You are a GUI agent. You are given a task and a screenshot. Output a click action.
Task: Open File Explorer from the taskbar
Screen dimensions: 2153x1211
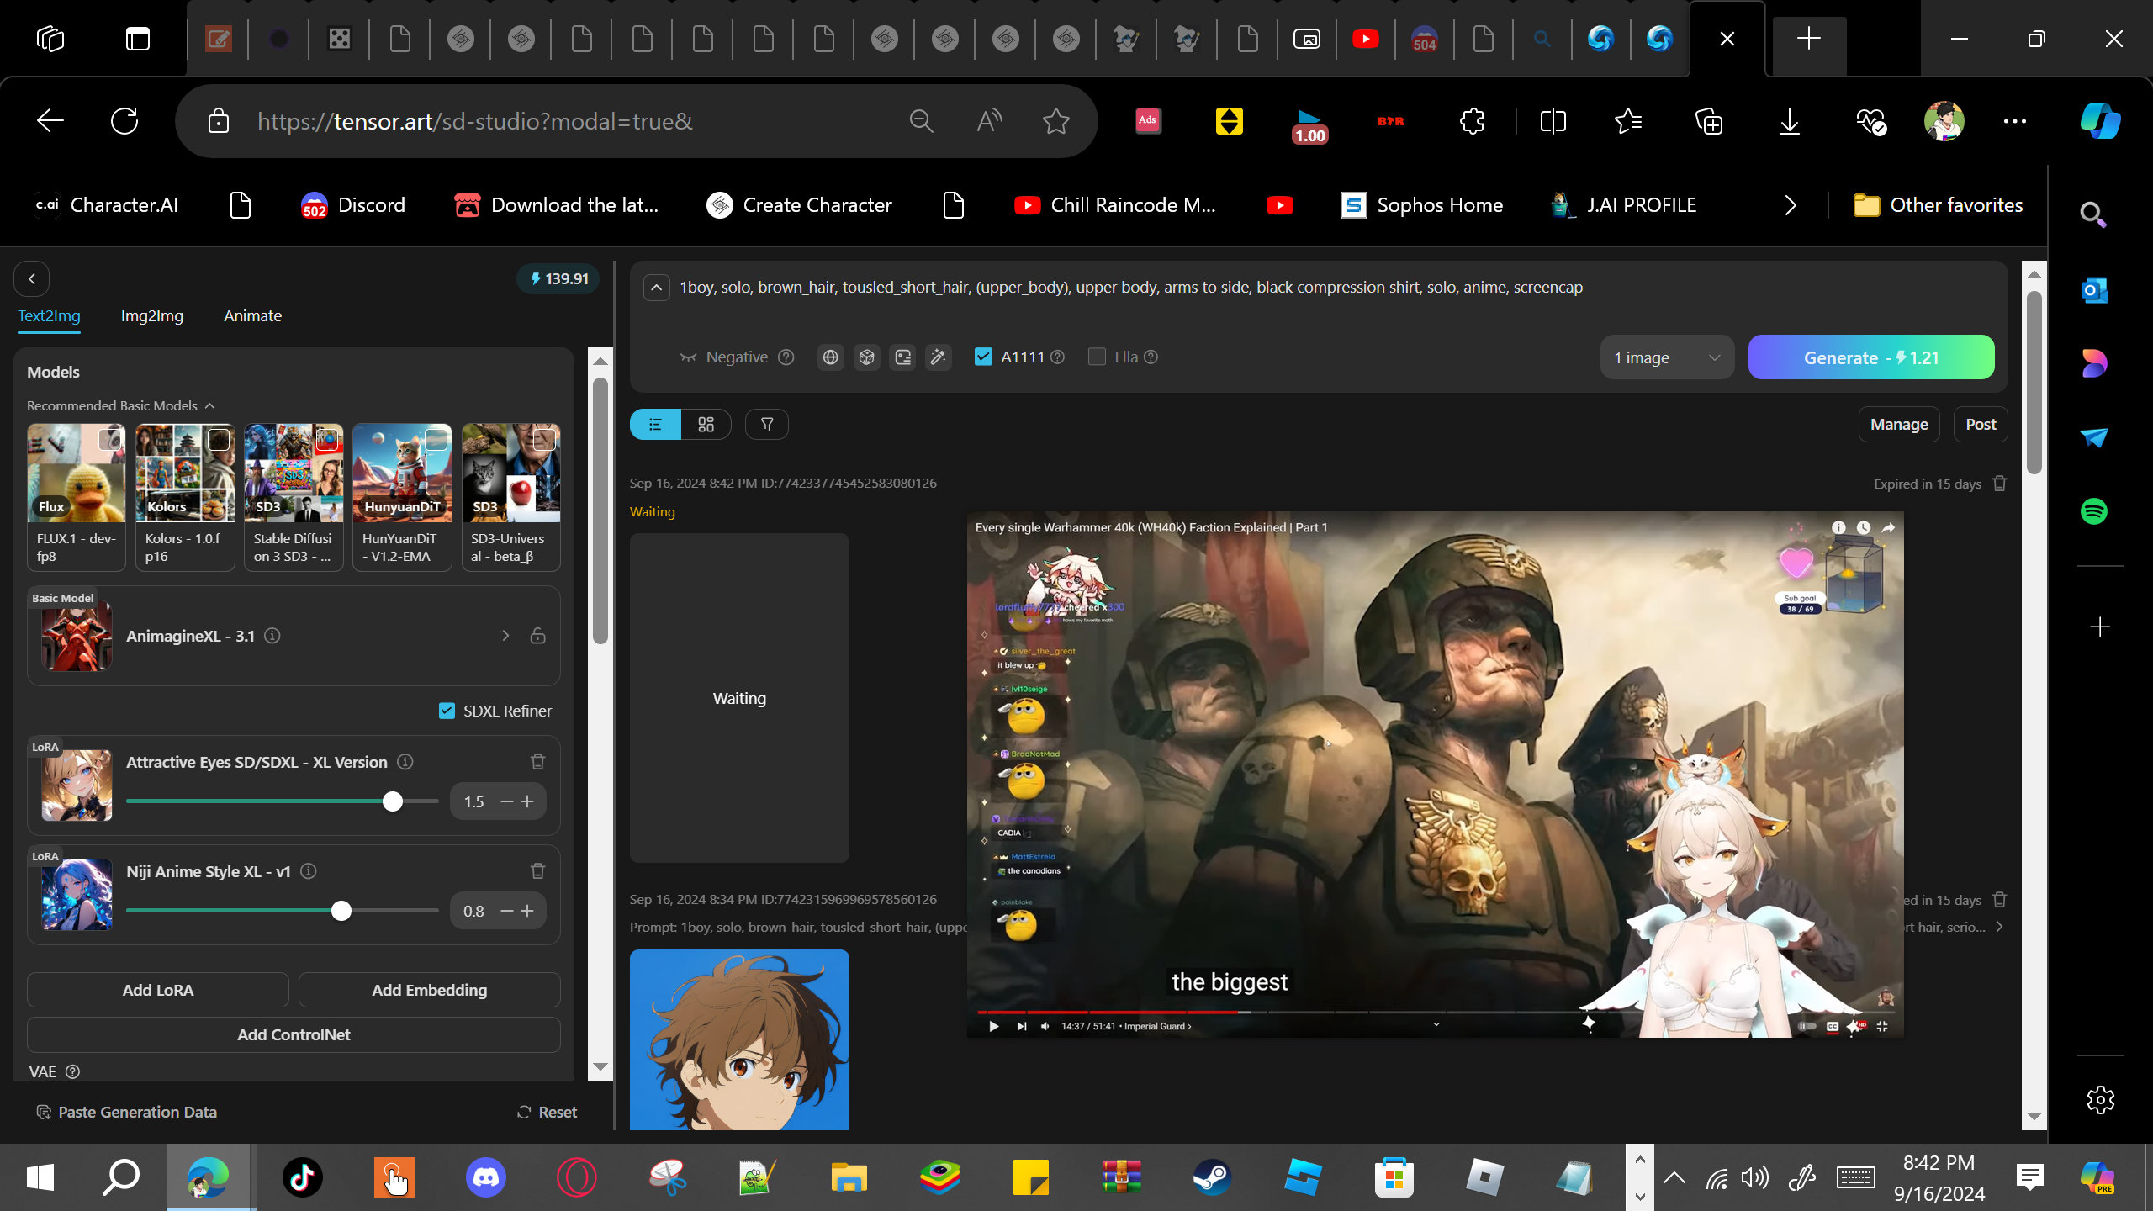point(849,1177)
